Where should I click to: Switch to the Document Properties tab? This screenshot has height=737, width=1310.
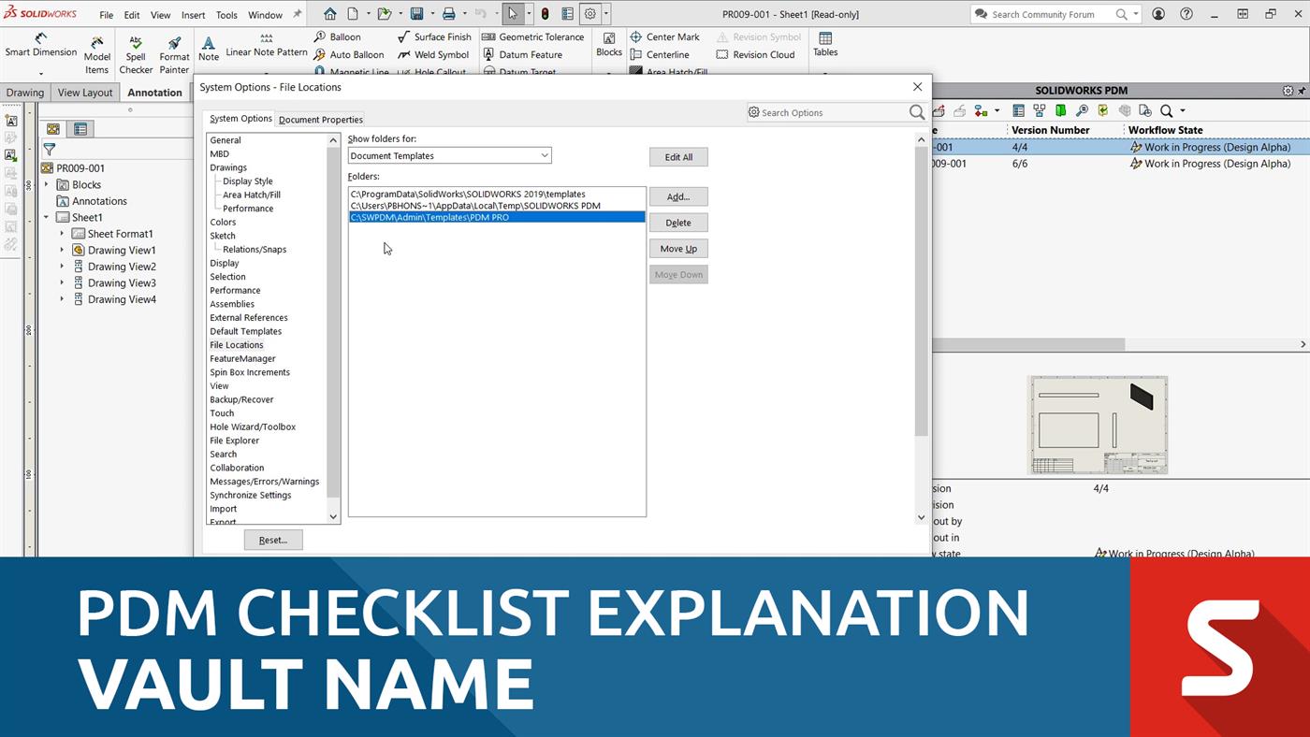321,119
